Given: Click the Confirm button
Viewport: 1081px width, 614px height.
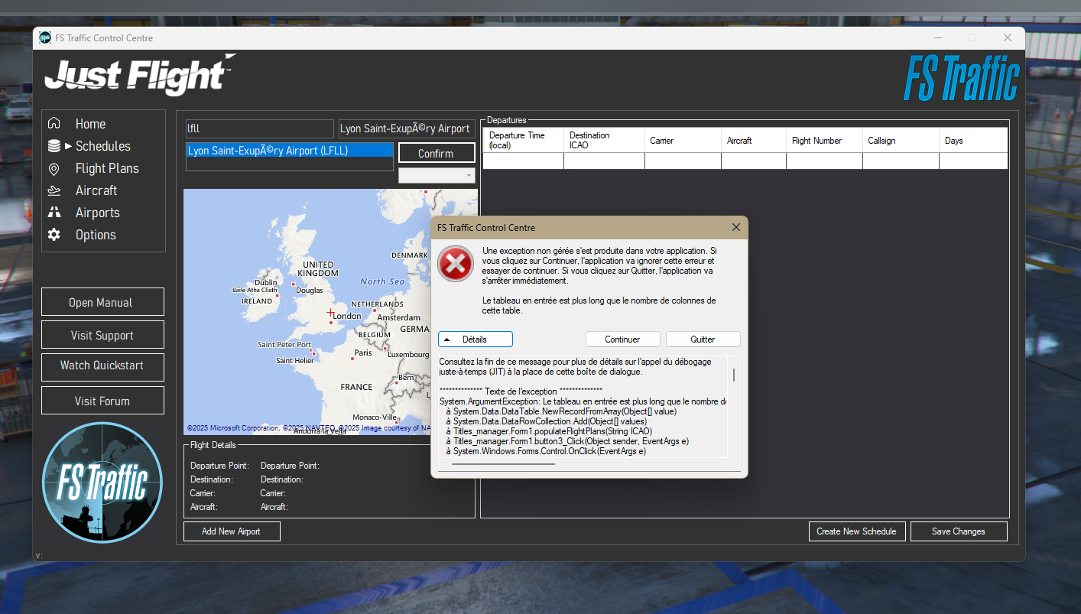Looking at the screenshot, I should point(437,153).
